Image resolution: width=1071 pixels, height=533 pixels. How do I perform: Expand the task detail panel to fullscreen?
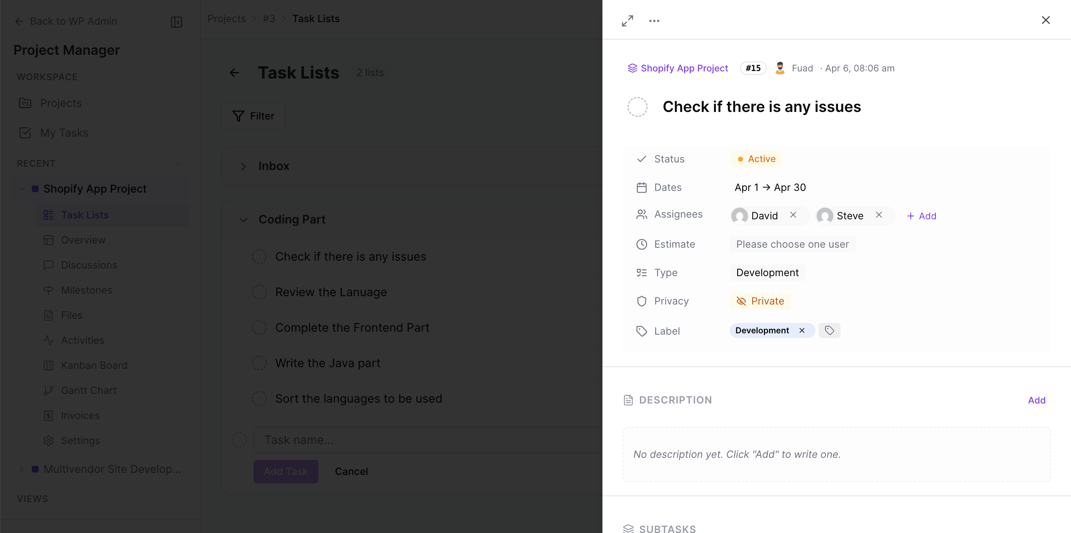tap(627, 20)
